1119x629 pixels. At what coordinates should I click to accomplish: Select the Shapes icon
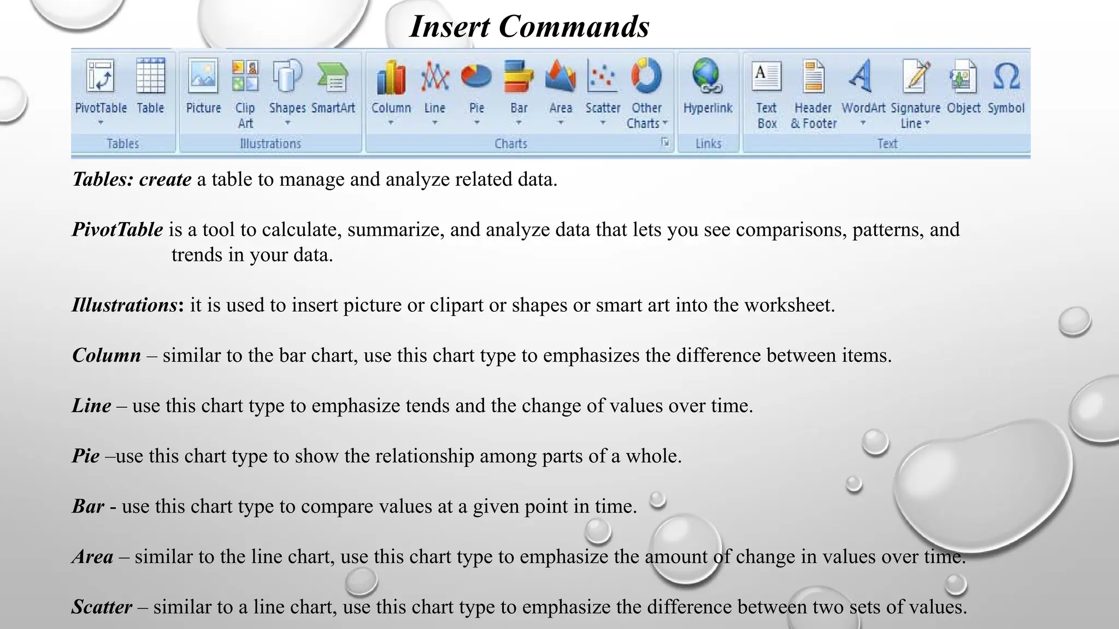point(287,76)
